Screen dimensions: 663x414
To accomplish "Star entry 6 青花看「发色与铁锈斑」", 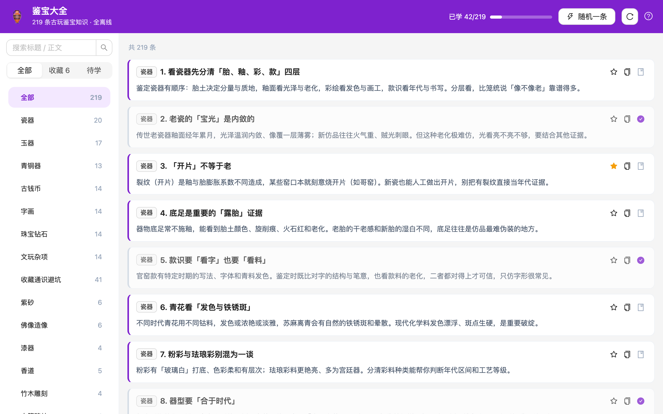I will [614, 307].
